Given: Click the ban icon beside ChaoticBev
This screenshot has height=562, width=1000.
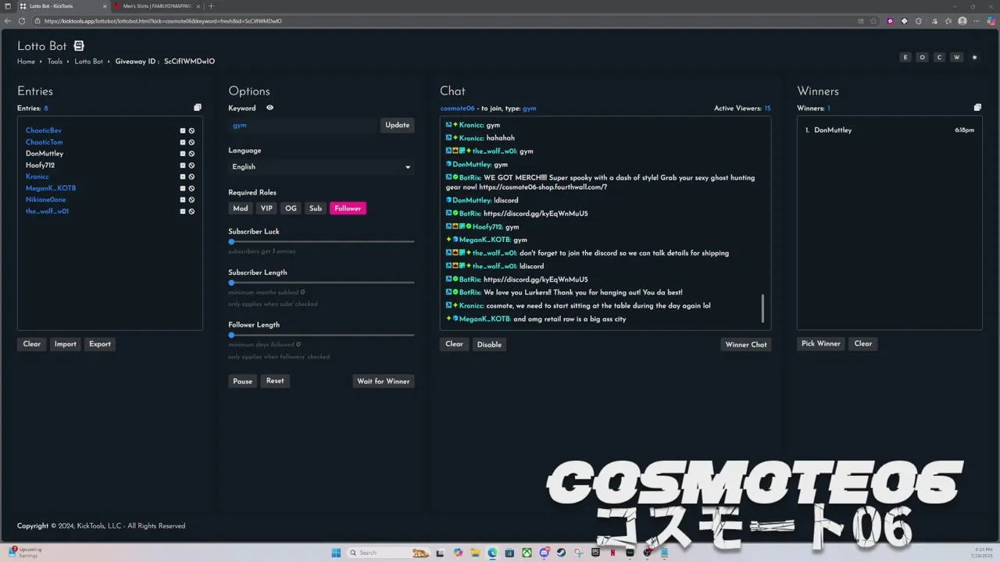Looking at the screenshot, I should (191, 131).
